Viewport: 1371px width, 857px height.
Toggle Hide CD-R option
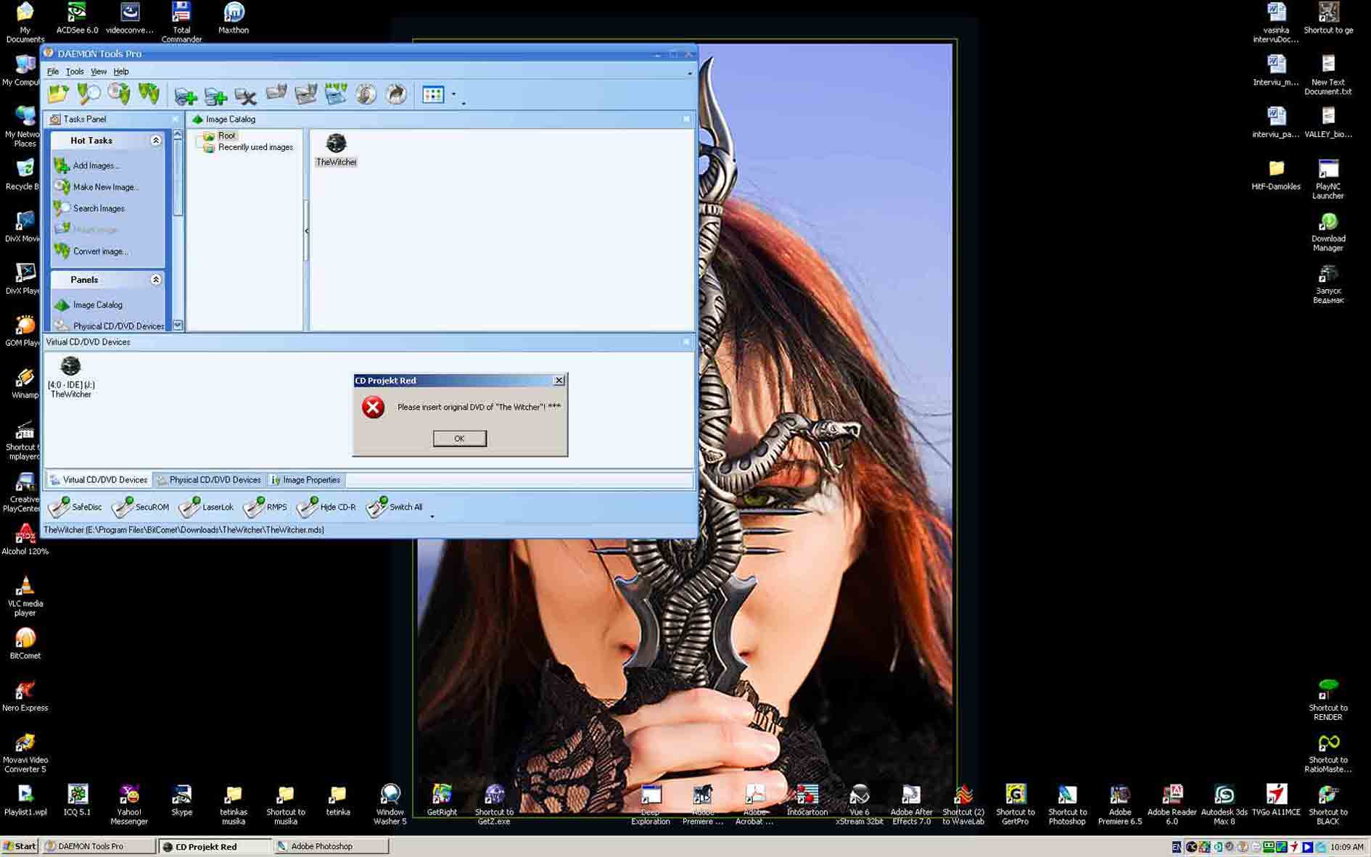(x=326, y=508)
